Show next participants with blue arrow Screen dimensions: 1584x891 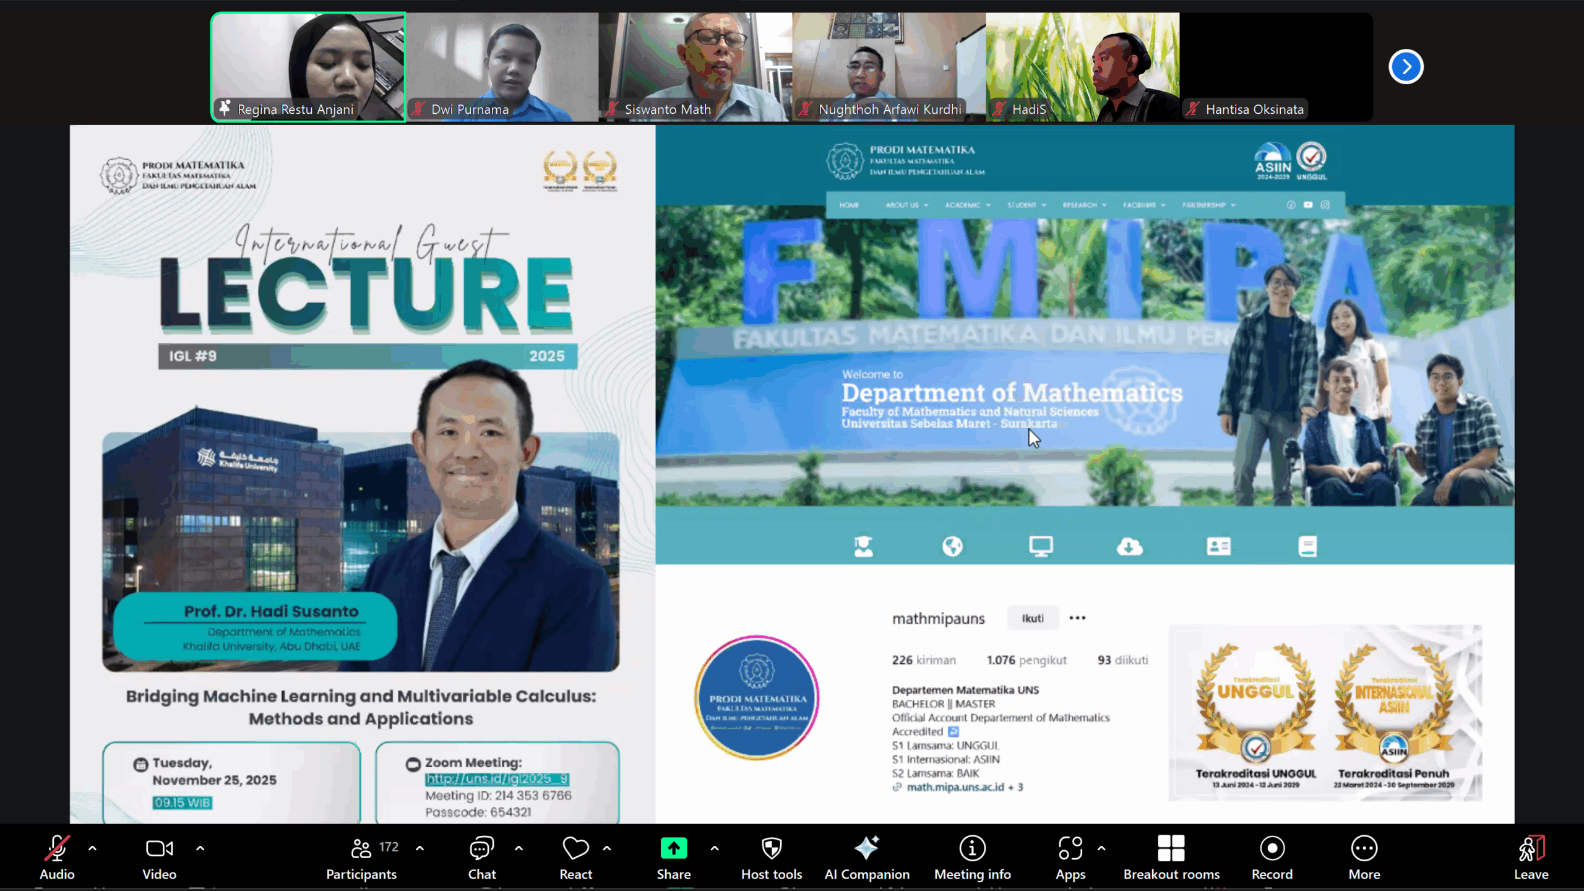1406,66
